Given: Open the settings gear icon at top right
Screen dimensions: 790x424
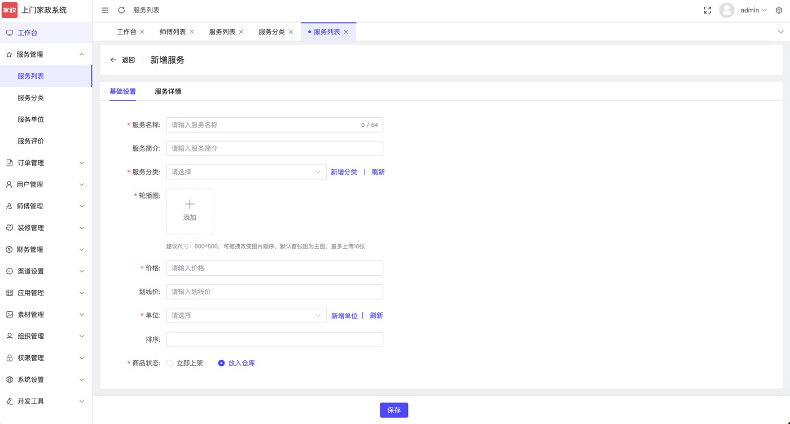Looking at the screenshot, I should pos(779,10).
